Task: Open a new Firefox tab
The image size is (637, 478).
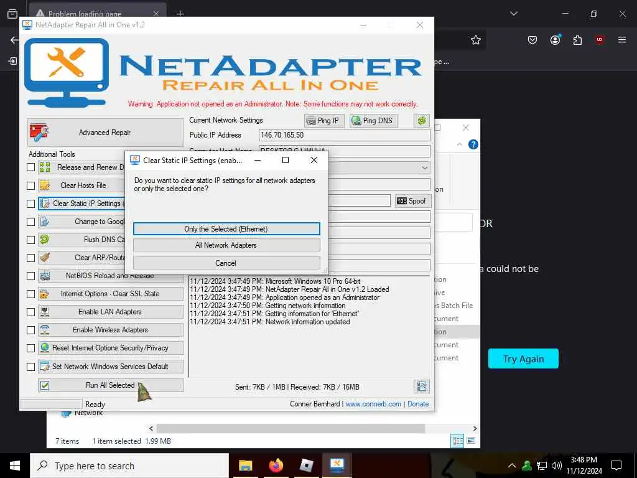Action: click(180, 14)
